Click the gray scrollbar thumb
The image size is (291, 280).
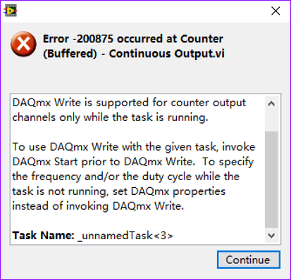[x=271, y=179]
